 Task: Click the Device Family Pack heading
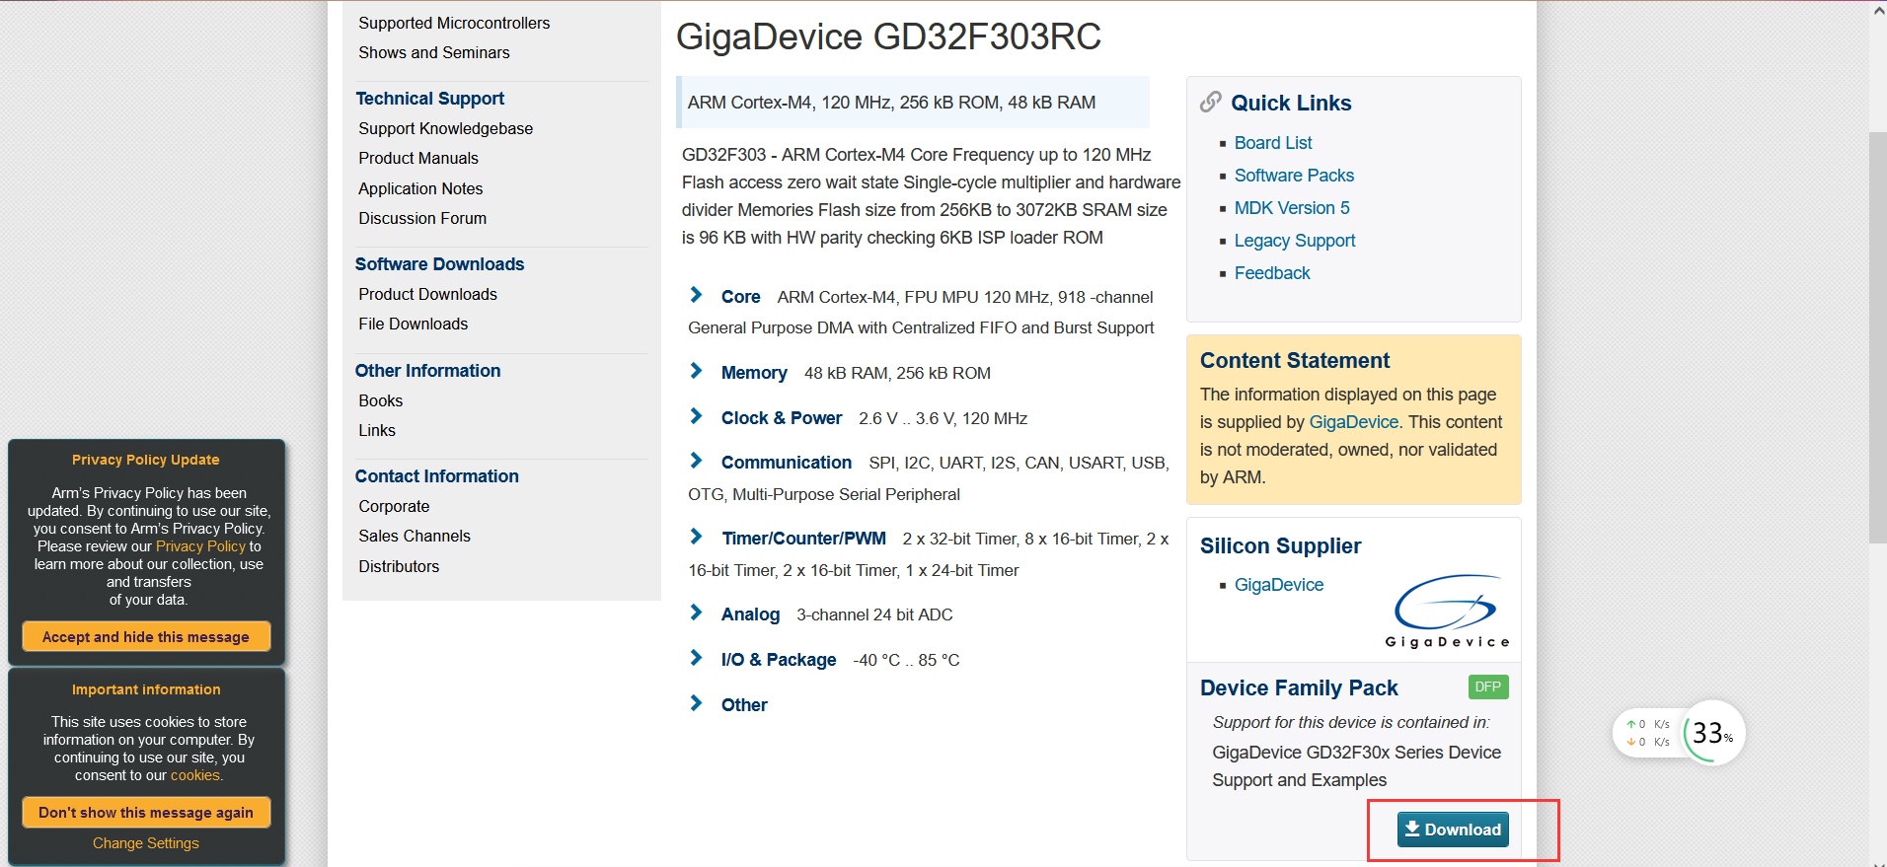pyautogui.click(x=1299, y=688)
